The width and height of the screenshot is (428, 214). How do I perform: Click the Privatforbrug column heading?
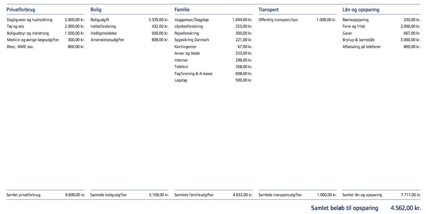[x=21, y=10]
